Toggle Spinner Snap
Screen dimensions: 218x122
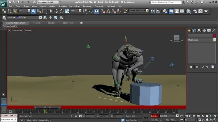[119, 11]
